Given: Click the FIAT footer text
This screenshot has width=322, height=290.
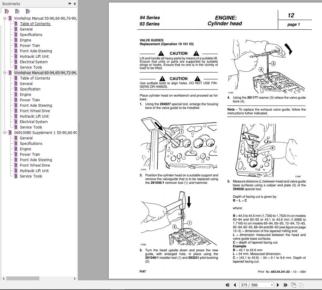Looking at the screenshot, I should tap(143, 272).
